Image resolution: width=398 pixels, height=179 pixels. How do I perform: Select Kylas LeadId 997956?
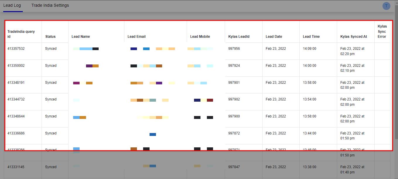(234, 49)
